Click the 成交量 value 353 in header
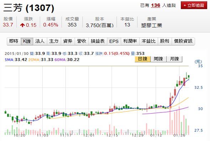 tap(72, 25)
